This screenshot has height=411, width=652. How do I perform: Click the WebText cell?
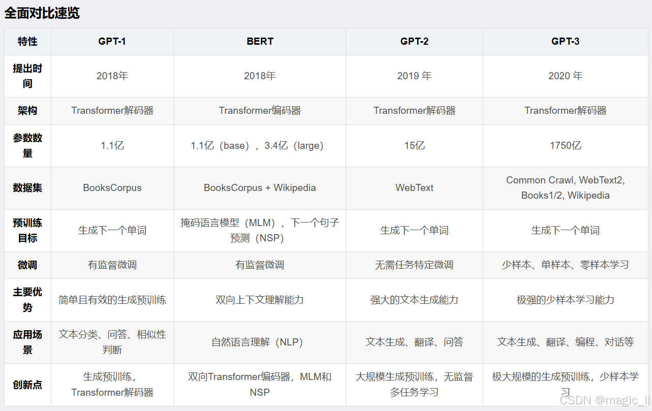click(x=414, y=188)
